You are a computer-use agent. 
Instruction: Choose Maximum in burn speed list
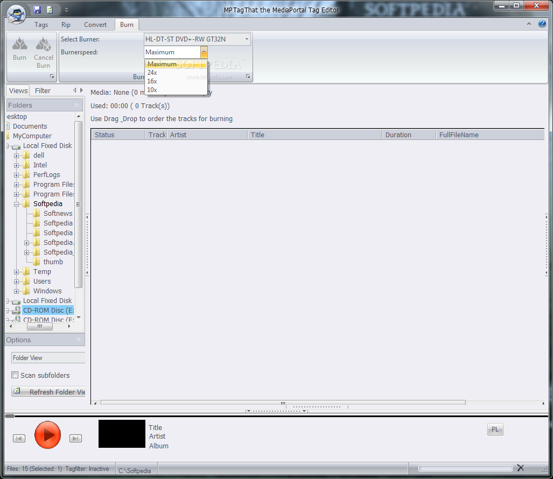point(176,64)
